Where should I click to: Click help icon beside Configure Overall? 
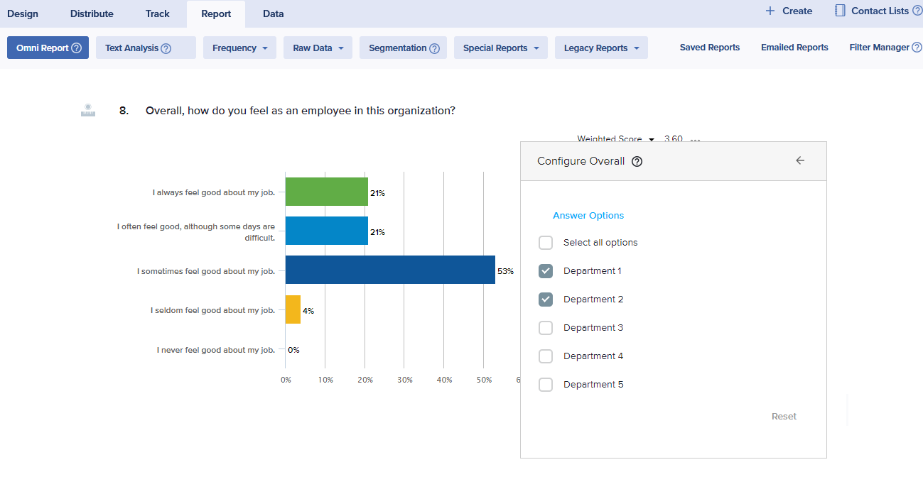tap(637, 161)
